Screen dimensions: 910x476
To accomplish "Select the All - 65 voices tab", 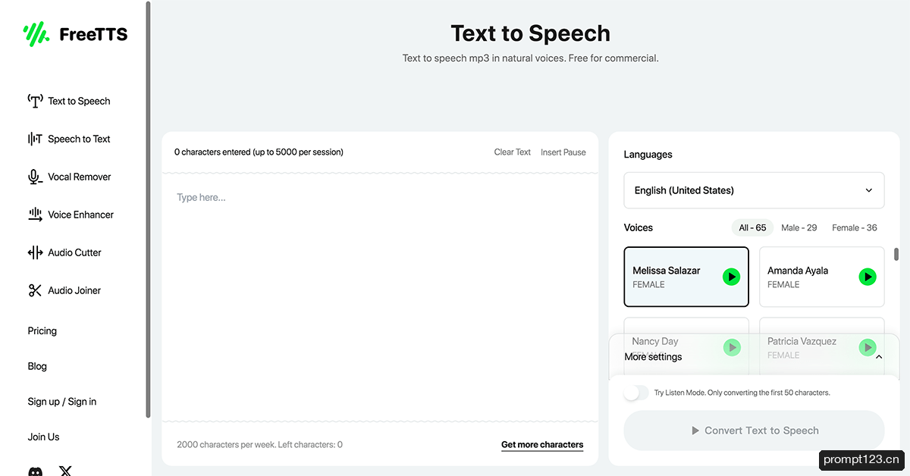I will click(752, 227).
